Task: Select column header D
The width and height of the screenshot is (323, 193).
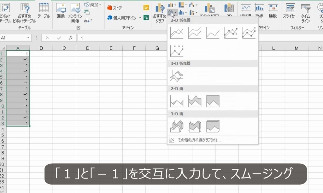Action: tap(88, 48)
